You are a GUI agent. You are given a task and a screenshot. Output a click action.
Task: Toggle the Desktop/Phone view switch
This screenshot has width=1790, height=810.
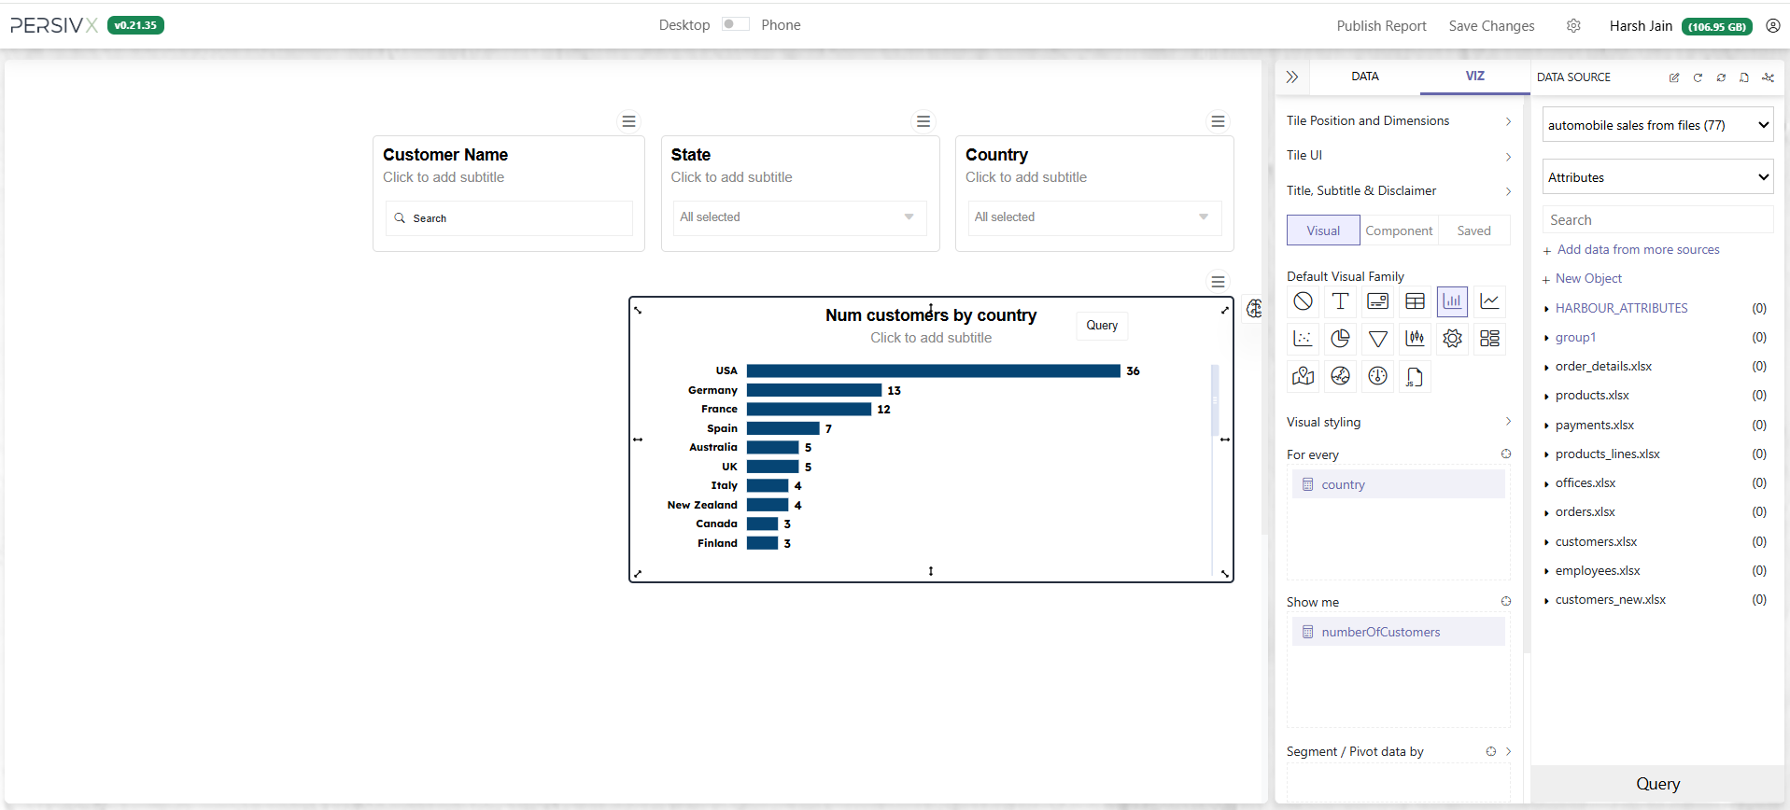[x=735, y=24]
